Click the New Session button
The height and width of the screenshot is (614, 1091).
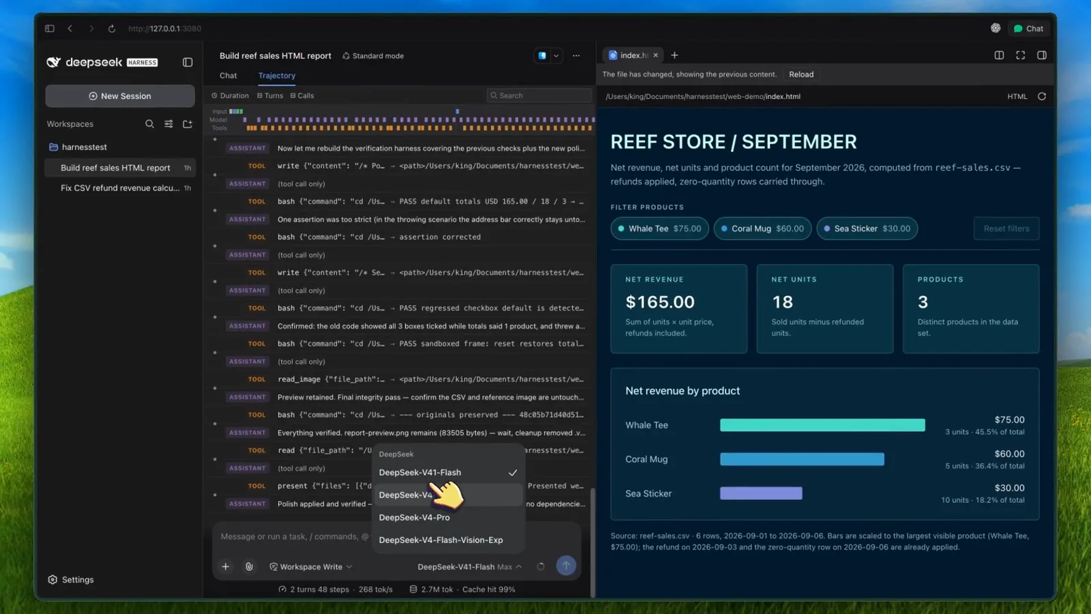click(x=120, y=96)
